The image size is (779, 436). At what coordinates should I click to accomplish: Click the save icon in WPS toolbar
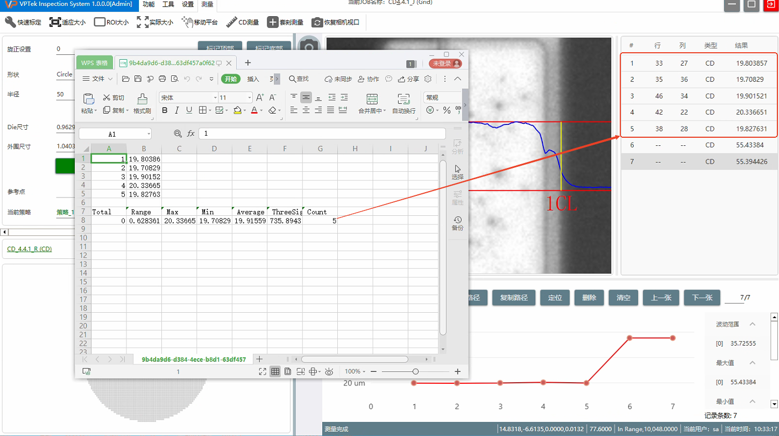tap(138, 79)
